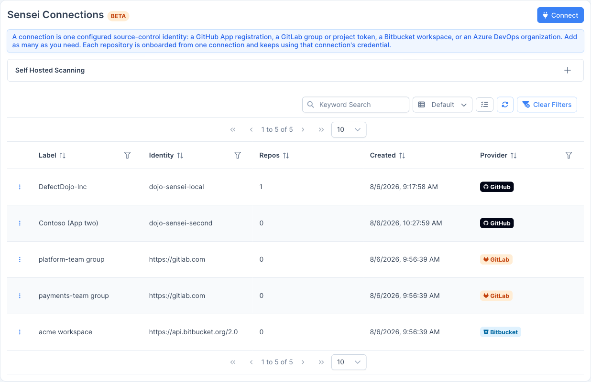Open row actions for DefectDojo-Inc

point(20,187)
